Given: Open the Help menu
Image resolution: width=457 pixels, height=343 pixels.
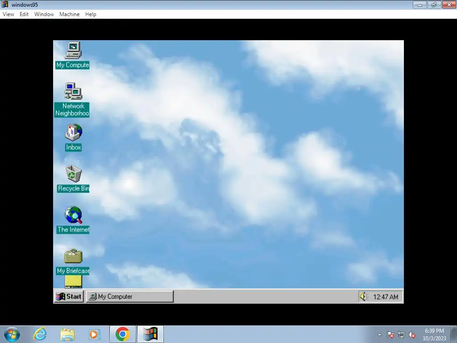Looking at the screenshot, I should 91,14.
